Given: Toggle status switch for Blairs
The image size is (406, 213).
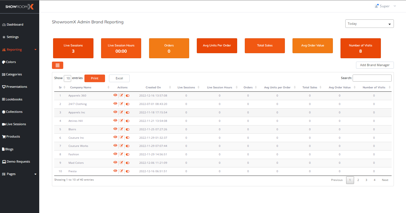Looking at the screenshot, I should click(x=128, y=129).
